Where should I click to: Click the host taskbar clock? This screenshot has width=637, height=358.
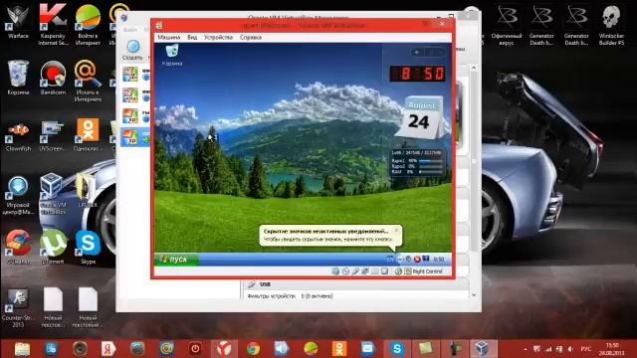point(611,349)
